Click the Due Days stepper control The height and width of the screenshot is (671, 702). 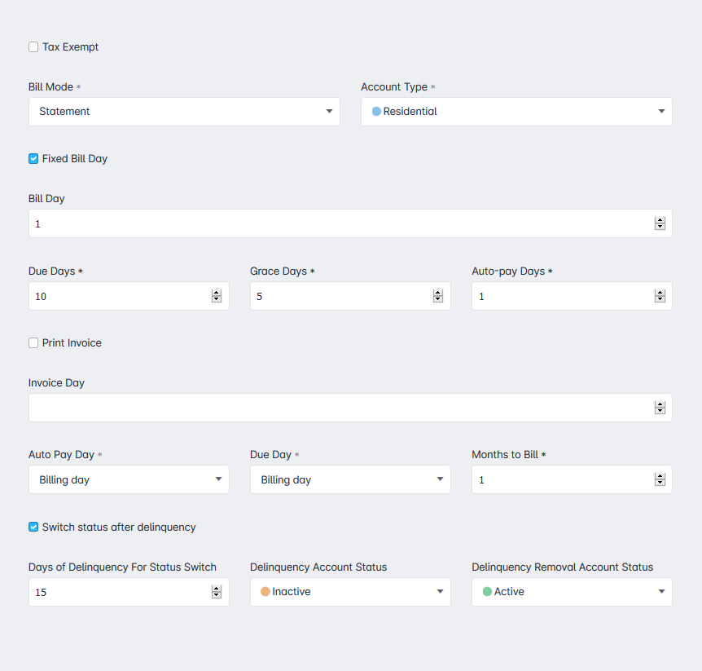coord(217,296)
